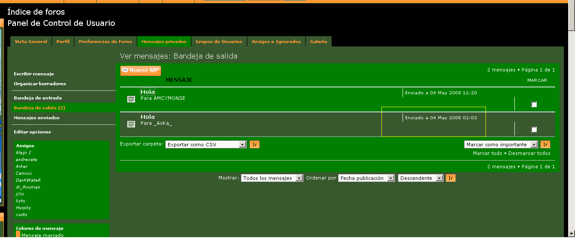Click friend DarKWateR in Amigos list
This screenshot has height=238, width=575.
(x=28, y=180)
